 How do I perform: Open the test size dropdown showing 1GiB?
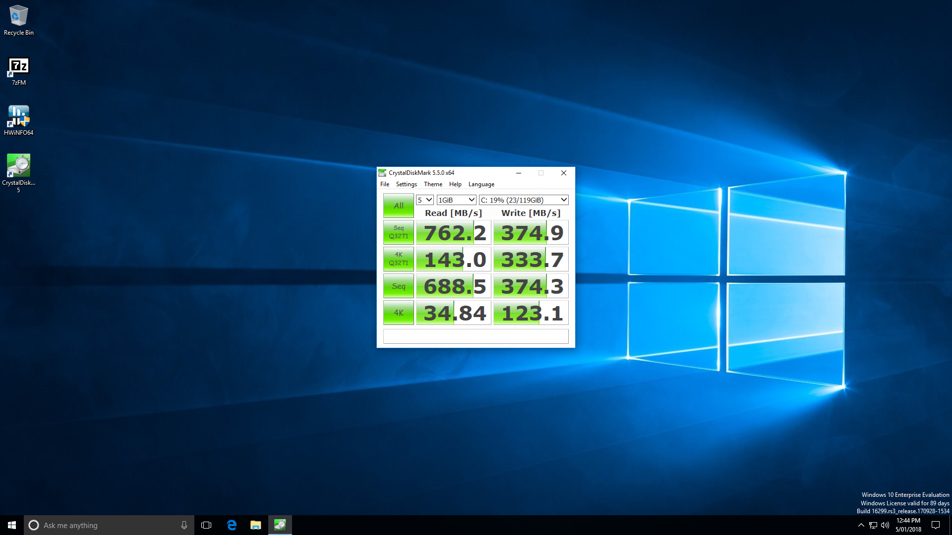point(457,200)
